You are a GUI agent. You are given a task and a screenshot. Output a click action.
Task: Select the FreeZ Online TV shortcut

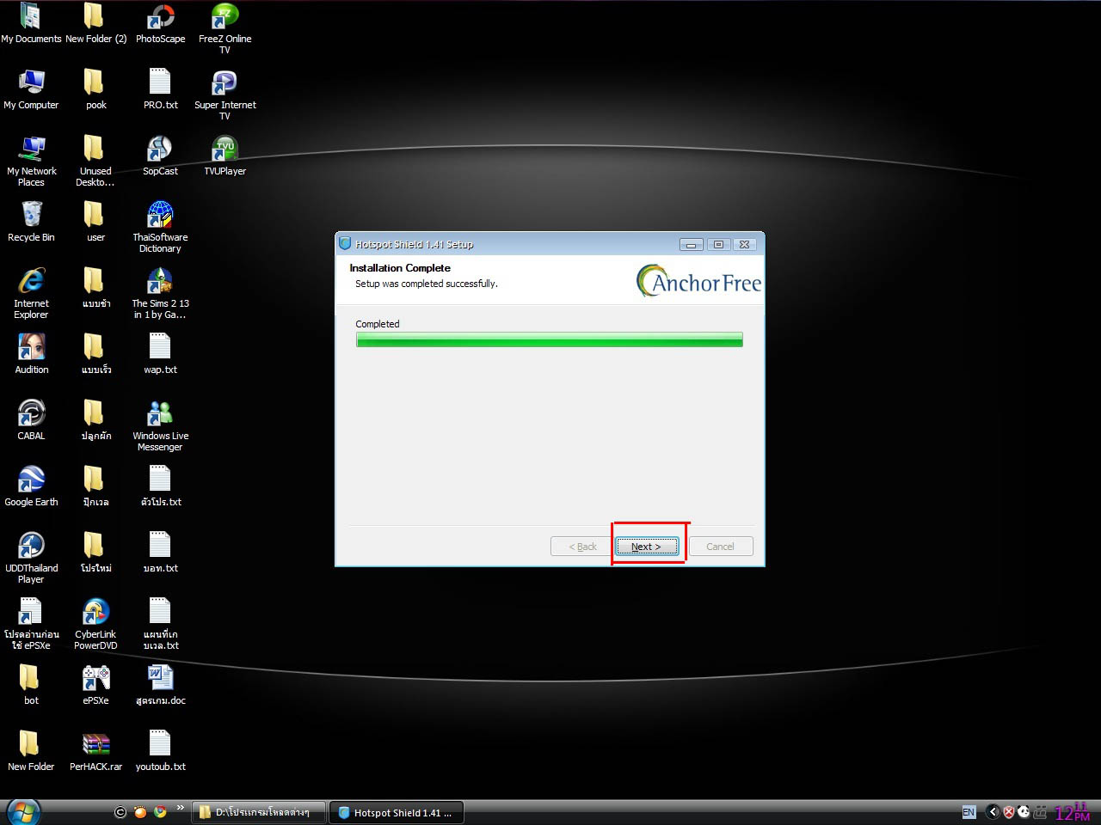click(225, 28)
